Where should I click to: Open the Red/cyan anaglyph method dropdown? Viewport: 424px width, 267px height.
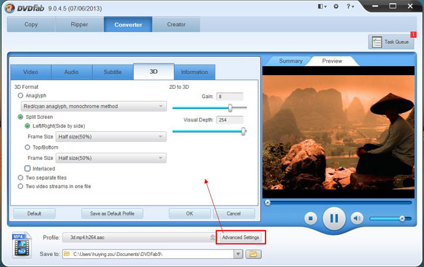point(93,106)
